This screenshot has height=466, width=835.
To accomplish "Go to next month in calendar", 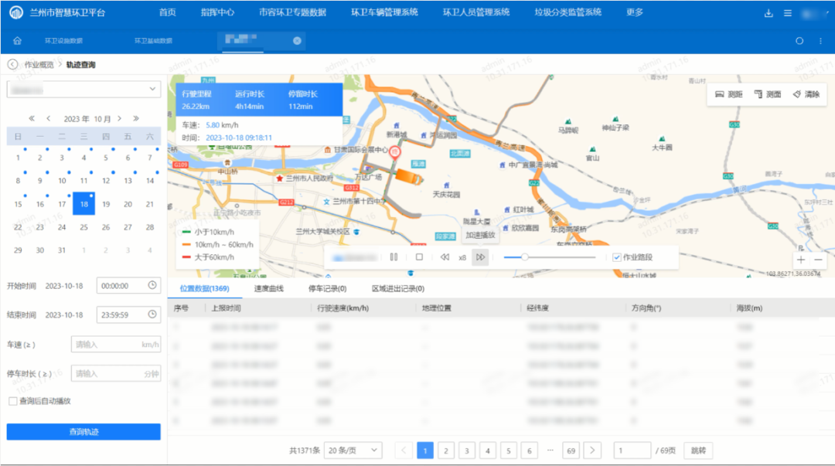I will (x=119, y=118).
